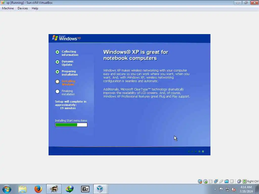Click the 4:14 AM system clock
The height and width of the screenshot is (194, 259).
point(246,187)
